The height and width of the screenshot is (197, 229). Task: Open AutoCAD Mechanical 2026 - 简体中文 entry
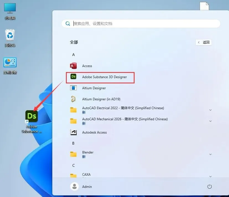click(125, 119)
